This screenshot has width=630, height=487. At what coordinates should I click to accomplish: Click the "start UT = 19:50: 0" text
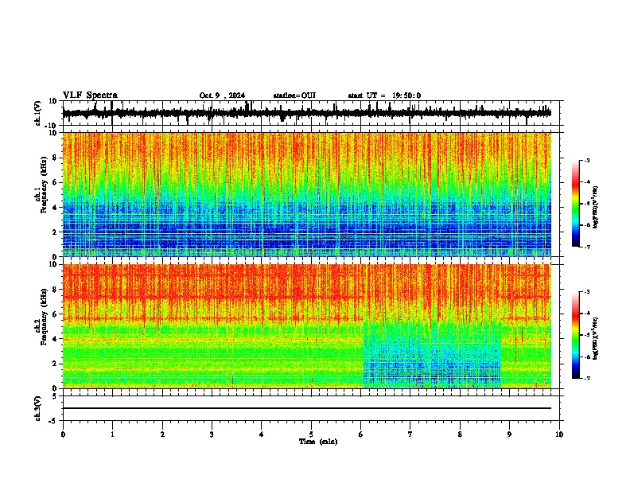coord(384,95)
